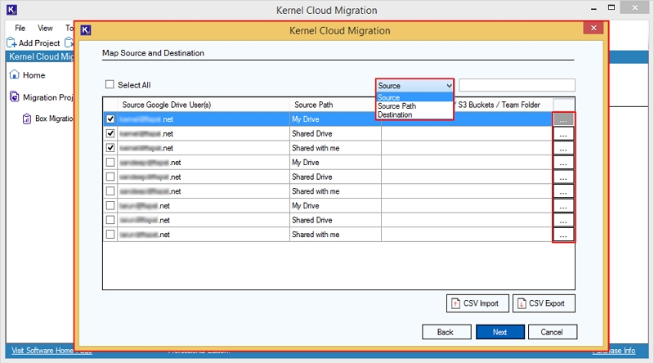
Task: Click the Kernel logo in dialog title bar
Action: (x=86, y=30)
